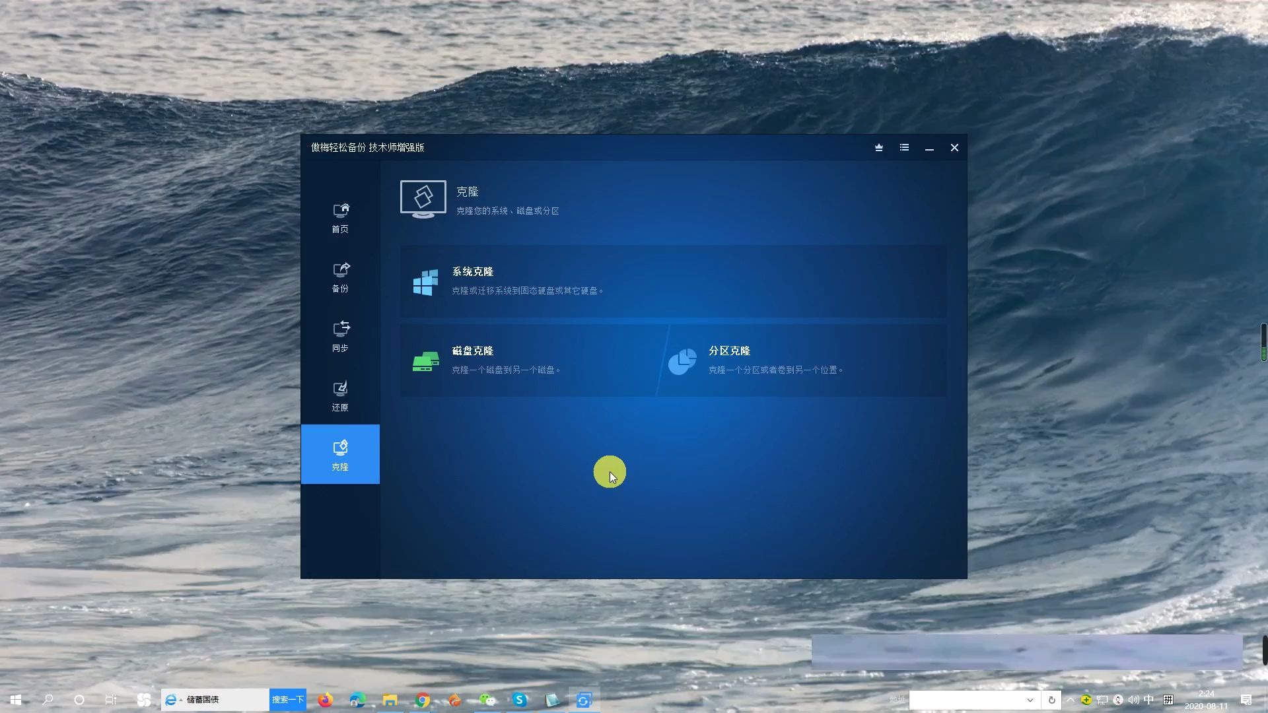The width and height of the screenshot is (1268, 713).
Task: Open taskbar search magnifier
Action: tap(48, 700)
